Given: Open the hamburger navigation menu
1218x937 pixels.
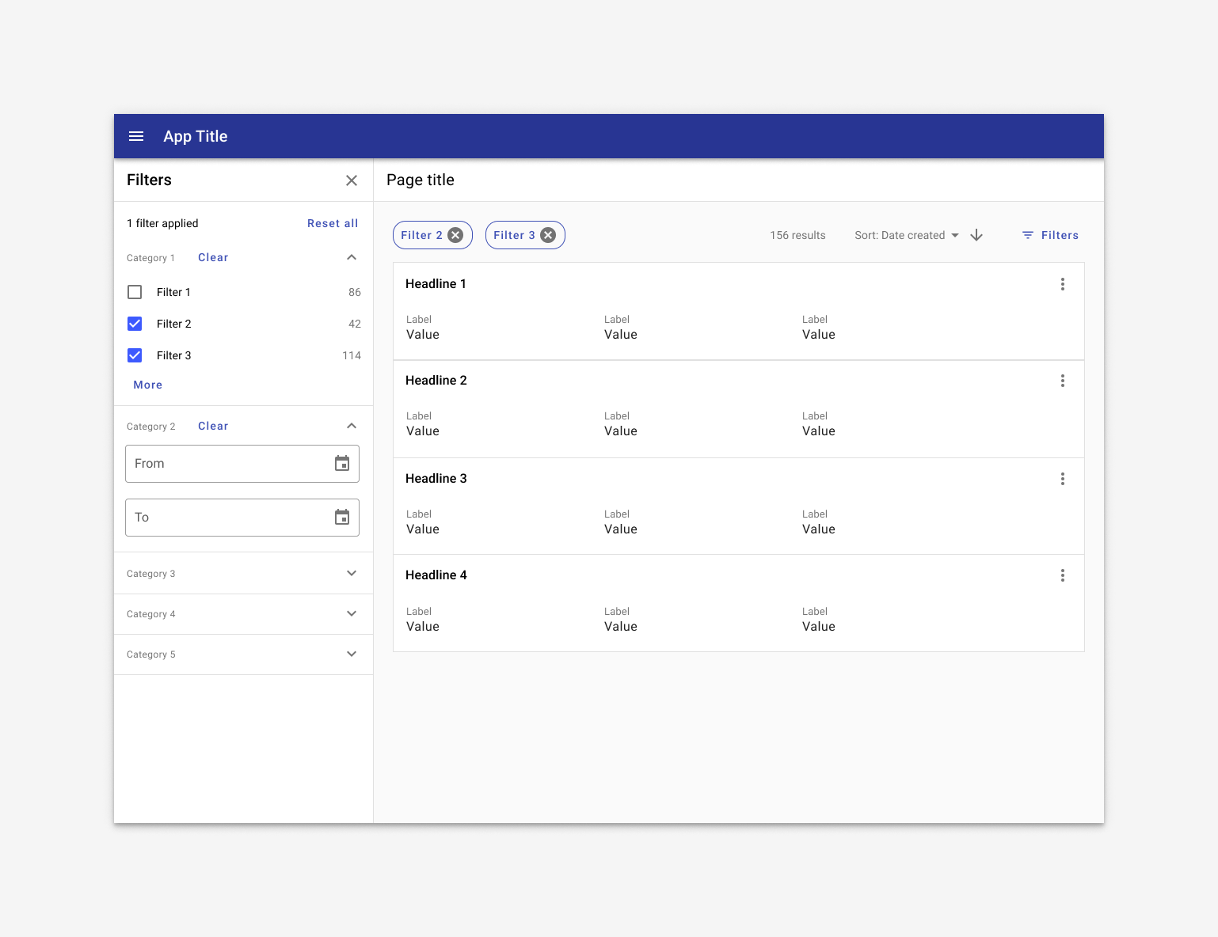Looking at the screenshot, I should pyautogui.click(x=136, y=136).
